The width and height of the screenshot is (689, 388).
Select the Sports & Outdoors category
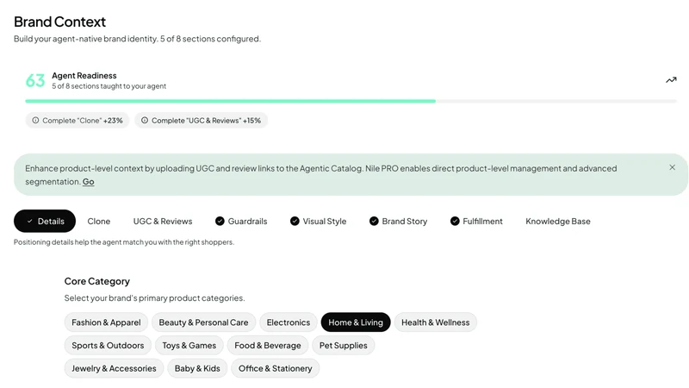coord(108,346)
